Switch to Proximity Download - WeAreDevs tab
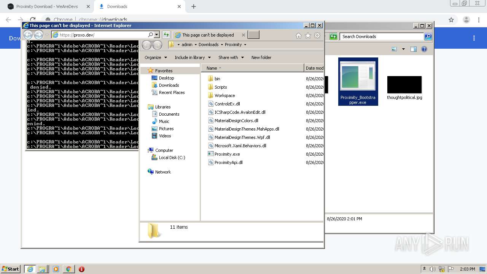 click(48, 6)
